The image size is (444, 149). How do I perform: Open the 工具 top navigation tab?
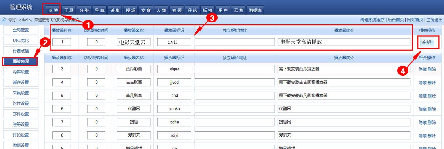coord(69,10)
